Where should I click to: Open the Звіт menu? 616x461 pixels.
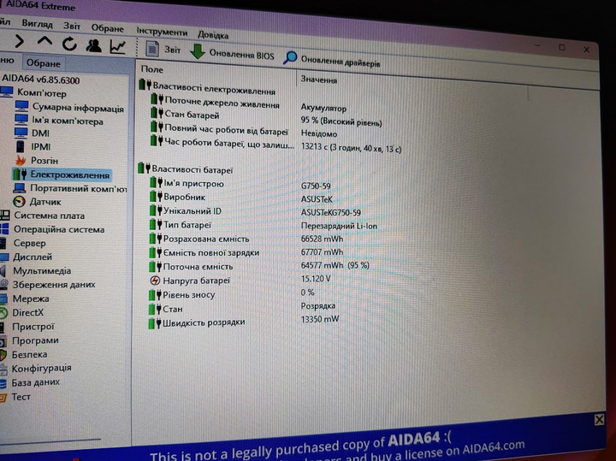pos(72,26)
